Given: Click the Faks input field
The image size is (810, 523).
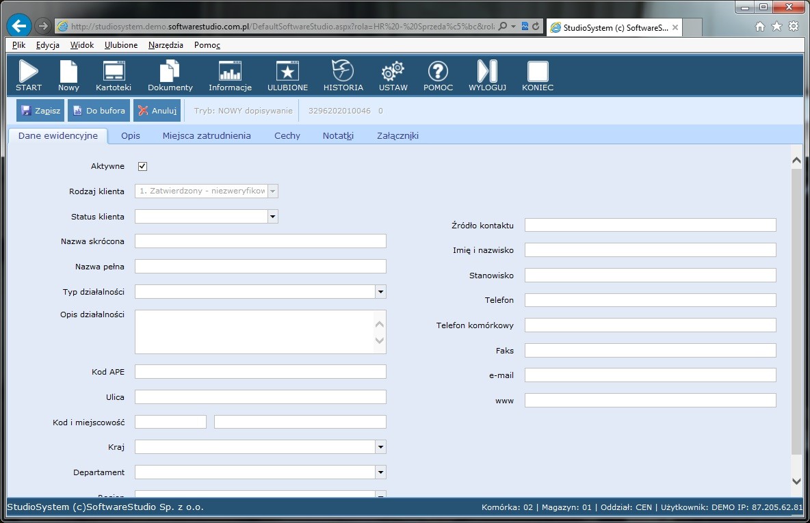Looking at the screenshot, I should click(x=651, y=351).
